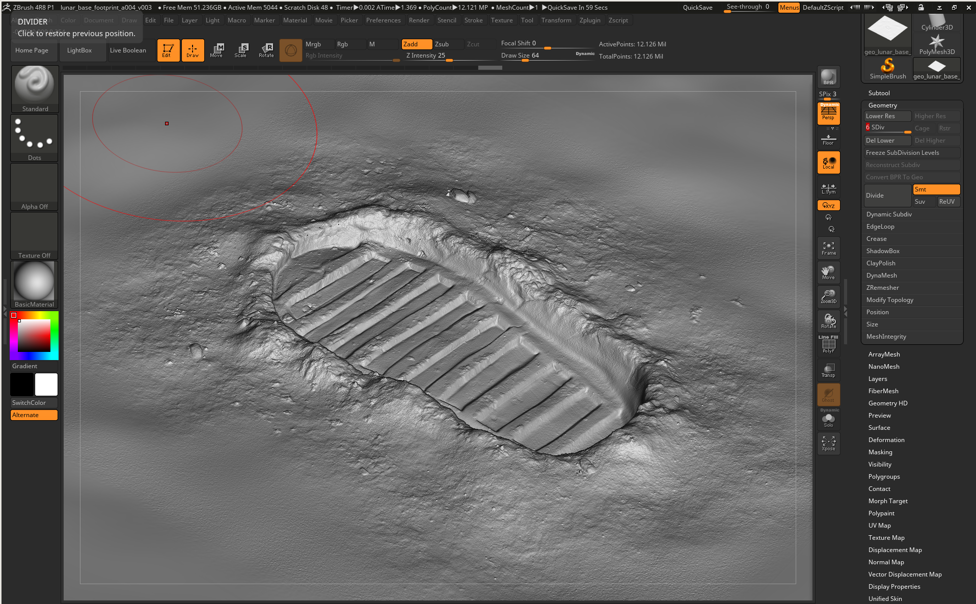Viewport: 976px width, 604px height.
Task: Select the Rotate tool in top shelf
Action: 266,50
